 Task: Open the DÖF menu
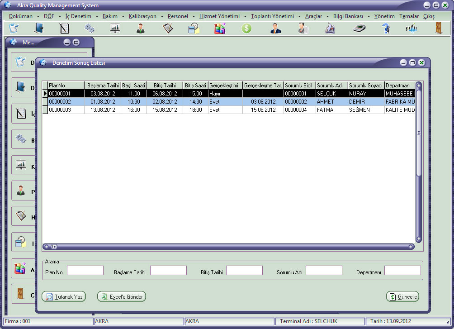pyautogui.click(x=49, y=16)
